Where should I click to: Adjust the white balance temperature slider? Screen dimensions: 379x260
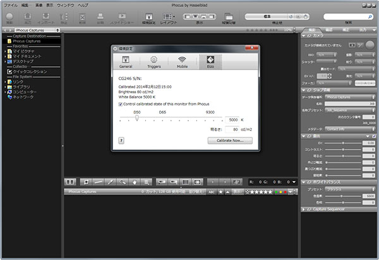pos(137,119)
